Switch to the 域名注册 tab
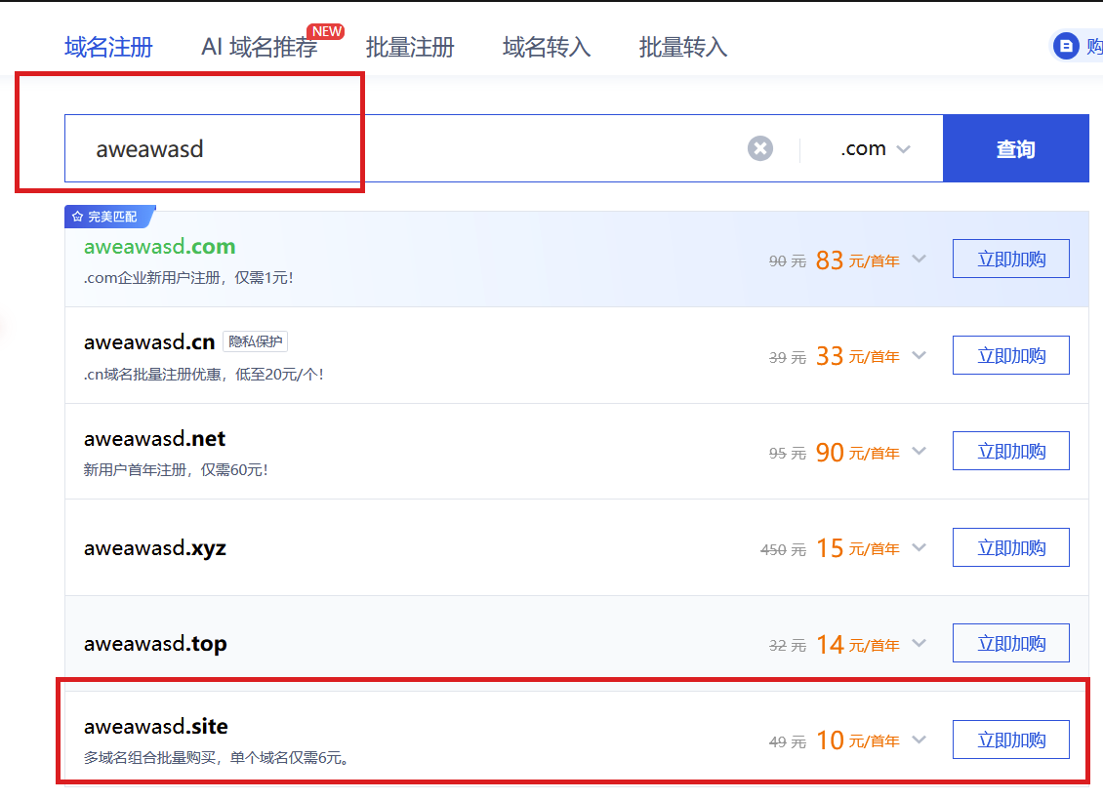The height and width of the screenshot is (800, 1103). click(x=108, y=47)
